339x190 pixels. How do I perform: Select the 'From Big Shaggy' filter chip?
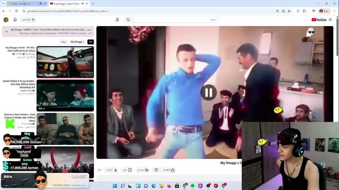[77, 42]
